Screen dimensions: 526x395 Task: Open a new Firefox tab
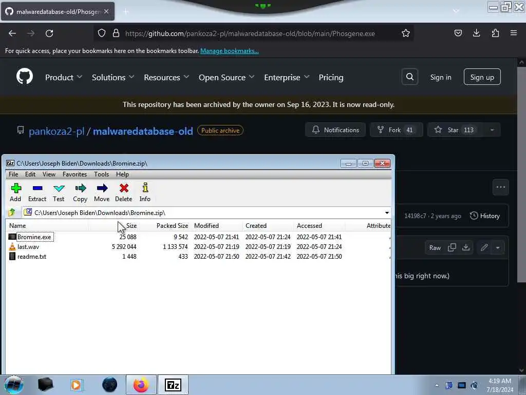[x=126, y=11]
